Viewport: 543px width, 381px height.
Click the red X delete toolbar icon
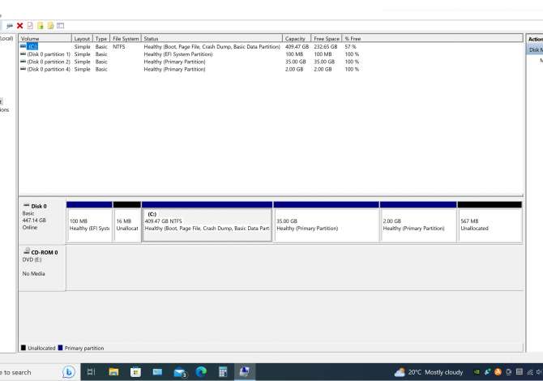click(19, 26)
